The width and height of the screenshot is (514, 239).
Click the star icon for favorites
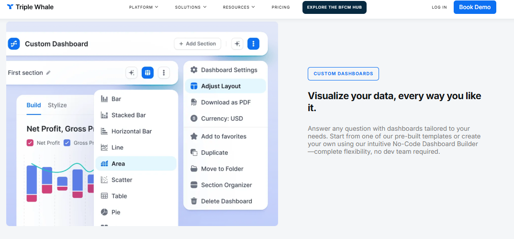(194, 137)
